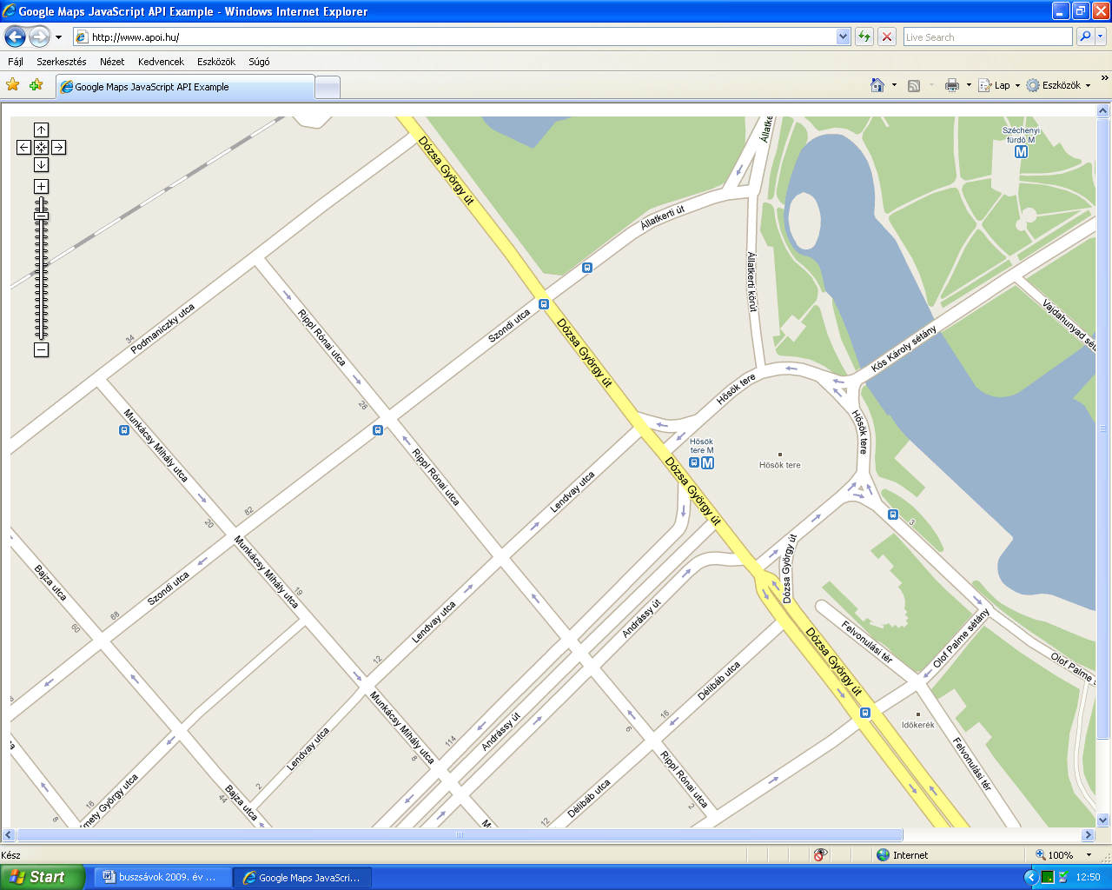
Task: Click the bus stop near Időkerék
Action: 865,713
